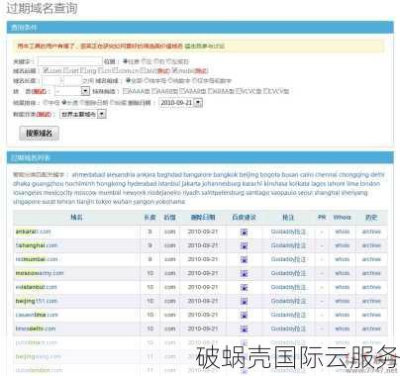Select the 全部 domain composition radio button
The image size is (400, 376).
(128, 80)
